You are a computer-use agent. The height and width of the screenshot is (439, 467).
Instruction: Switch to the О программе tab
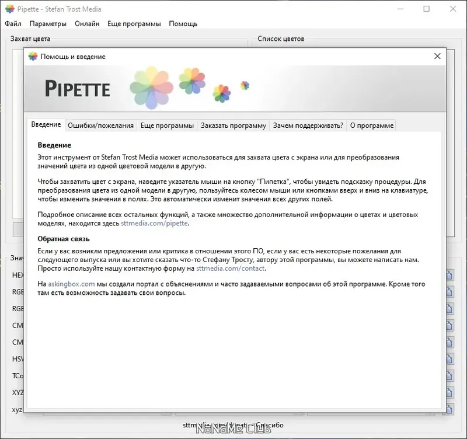371,124
